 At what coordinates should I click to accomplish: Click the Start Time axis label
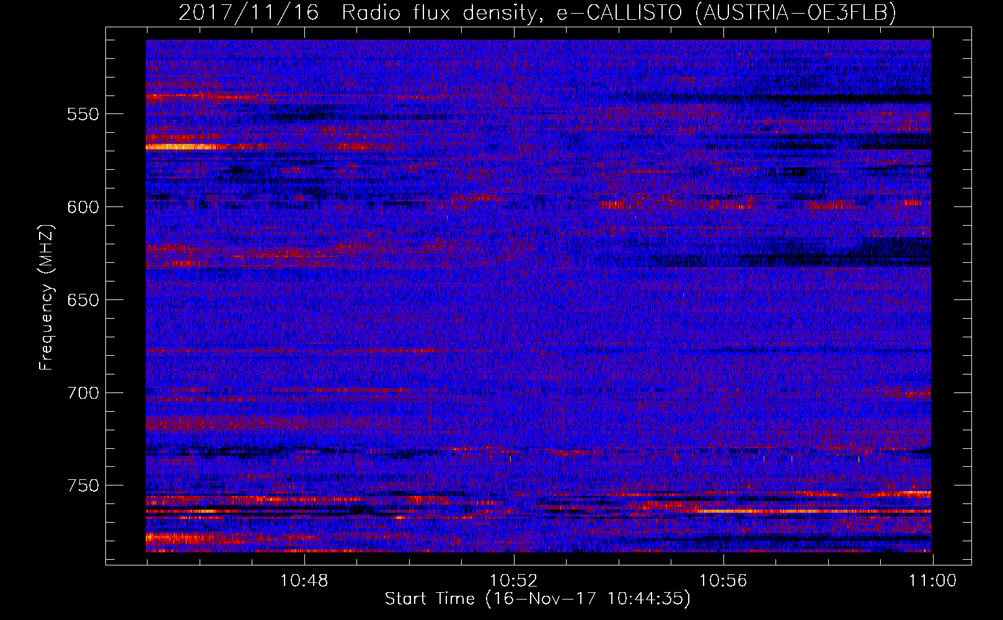pos(537,599)
